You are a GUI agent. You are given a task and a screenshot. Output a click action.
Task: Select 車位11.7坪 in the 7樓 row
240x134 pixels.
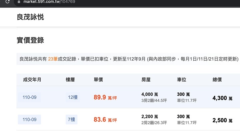point(187,123)
